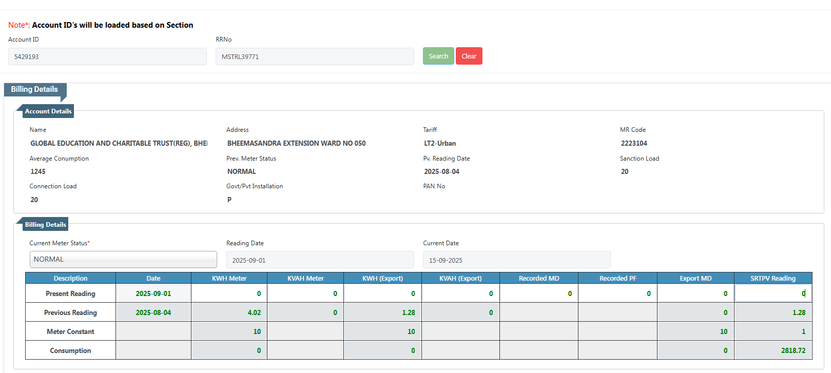The width and height of the screenshot is (831, 373).
Task: Edit Present Reading KWH Meter cell
Action: 229,293
